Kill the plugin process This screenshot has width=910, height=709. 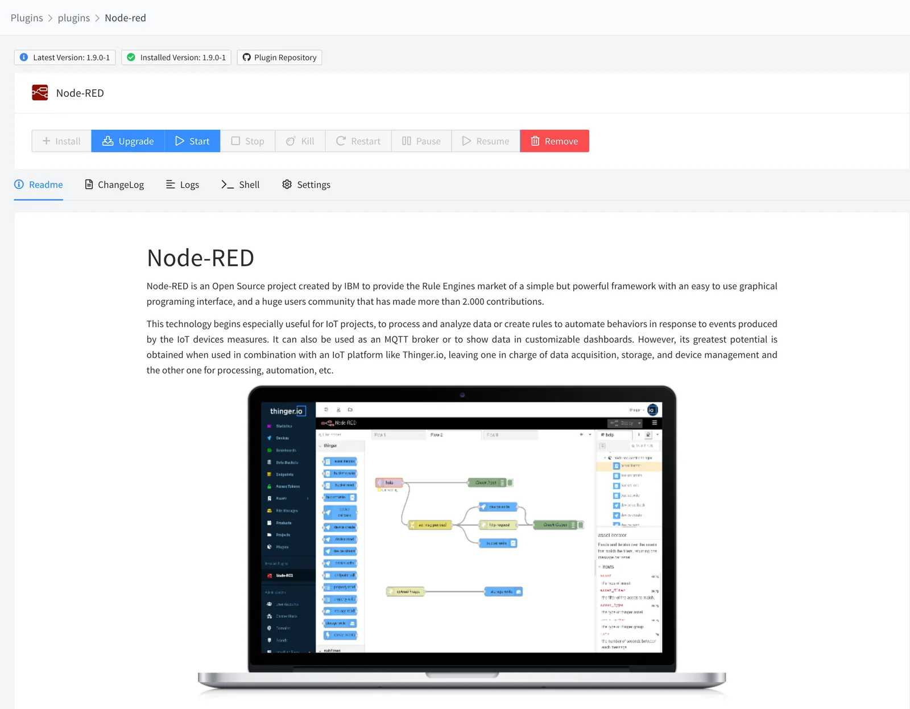click(300, 141)
